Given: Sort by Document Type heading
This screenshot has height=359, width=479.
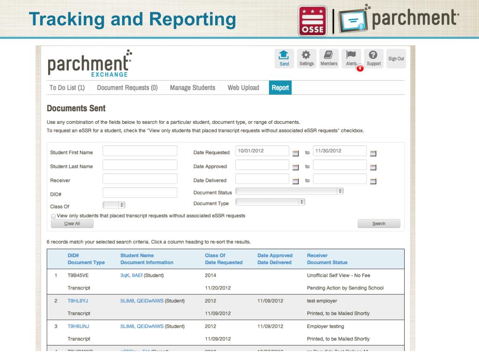Looking at the screenshot, I should [86, 263].
